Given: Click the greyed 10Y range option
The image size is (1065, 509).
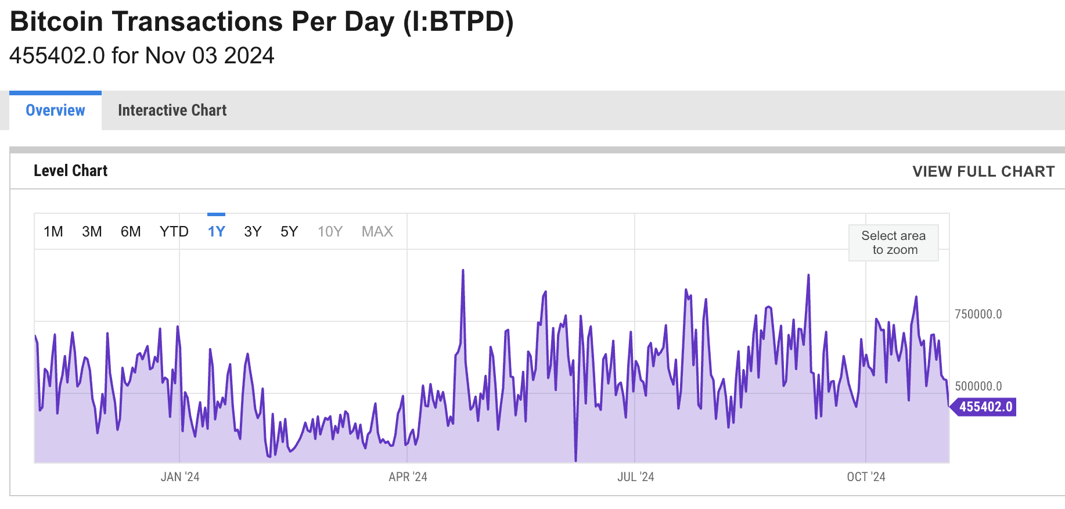Looking at the screenshot, I should 330,232.
